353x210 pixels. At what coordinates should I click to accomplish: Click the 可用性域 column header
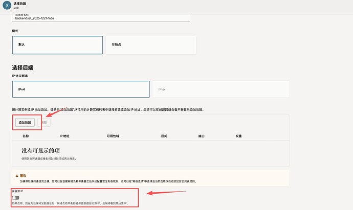114,136
